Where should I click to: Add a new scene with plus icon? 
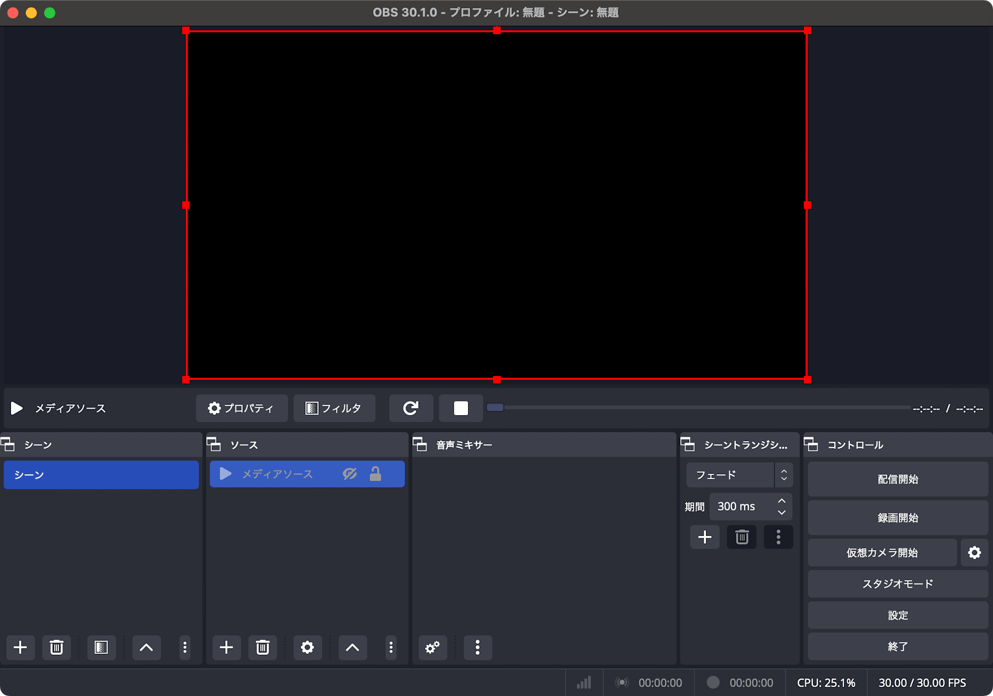20,647
